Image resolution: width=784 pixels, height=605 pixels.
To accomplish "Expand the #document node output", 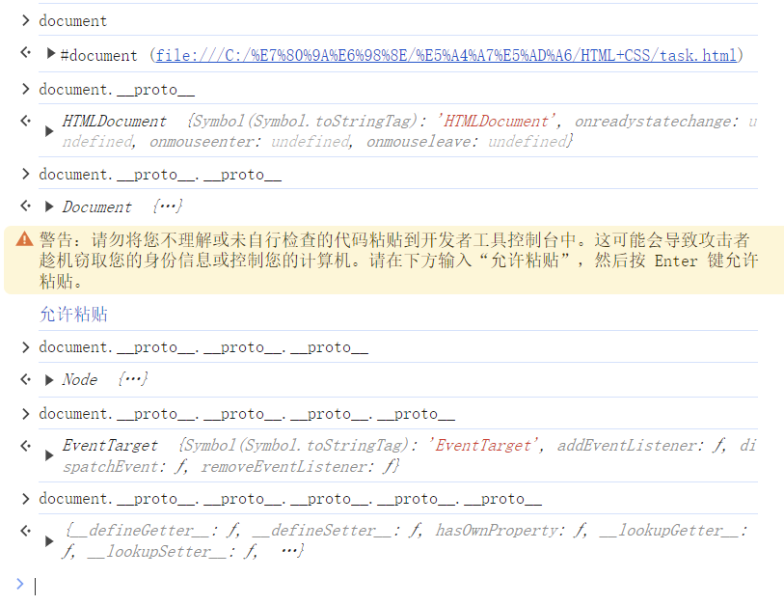I will (51, 54).
